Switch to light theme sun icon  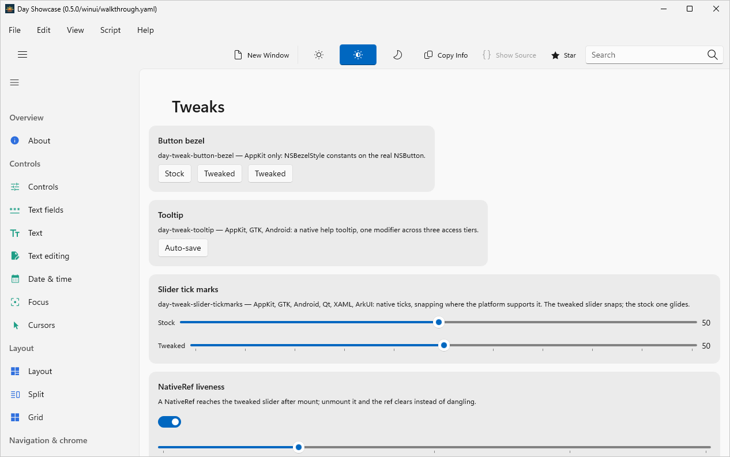click(x=319, y=55)
